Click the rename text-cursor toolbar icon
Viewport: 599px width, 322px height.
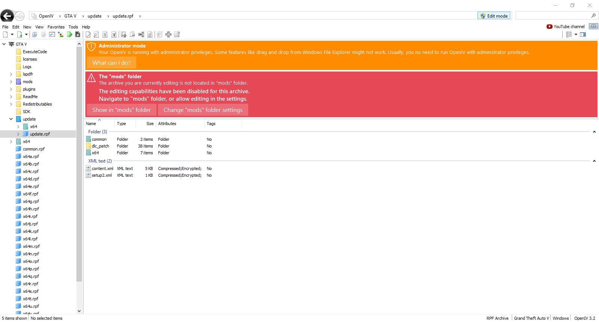pos(141,34)
